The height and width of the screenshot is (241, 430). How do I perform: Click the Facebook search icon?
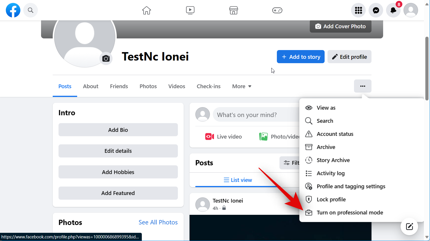31,10
